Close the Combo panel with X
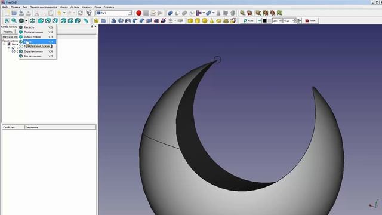Screen dimensions: 382x215 [95, 26]
